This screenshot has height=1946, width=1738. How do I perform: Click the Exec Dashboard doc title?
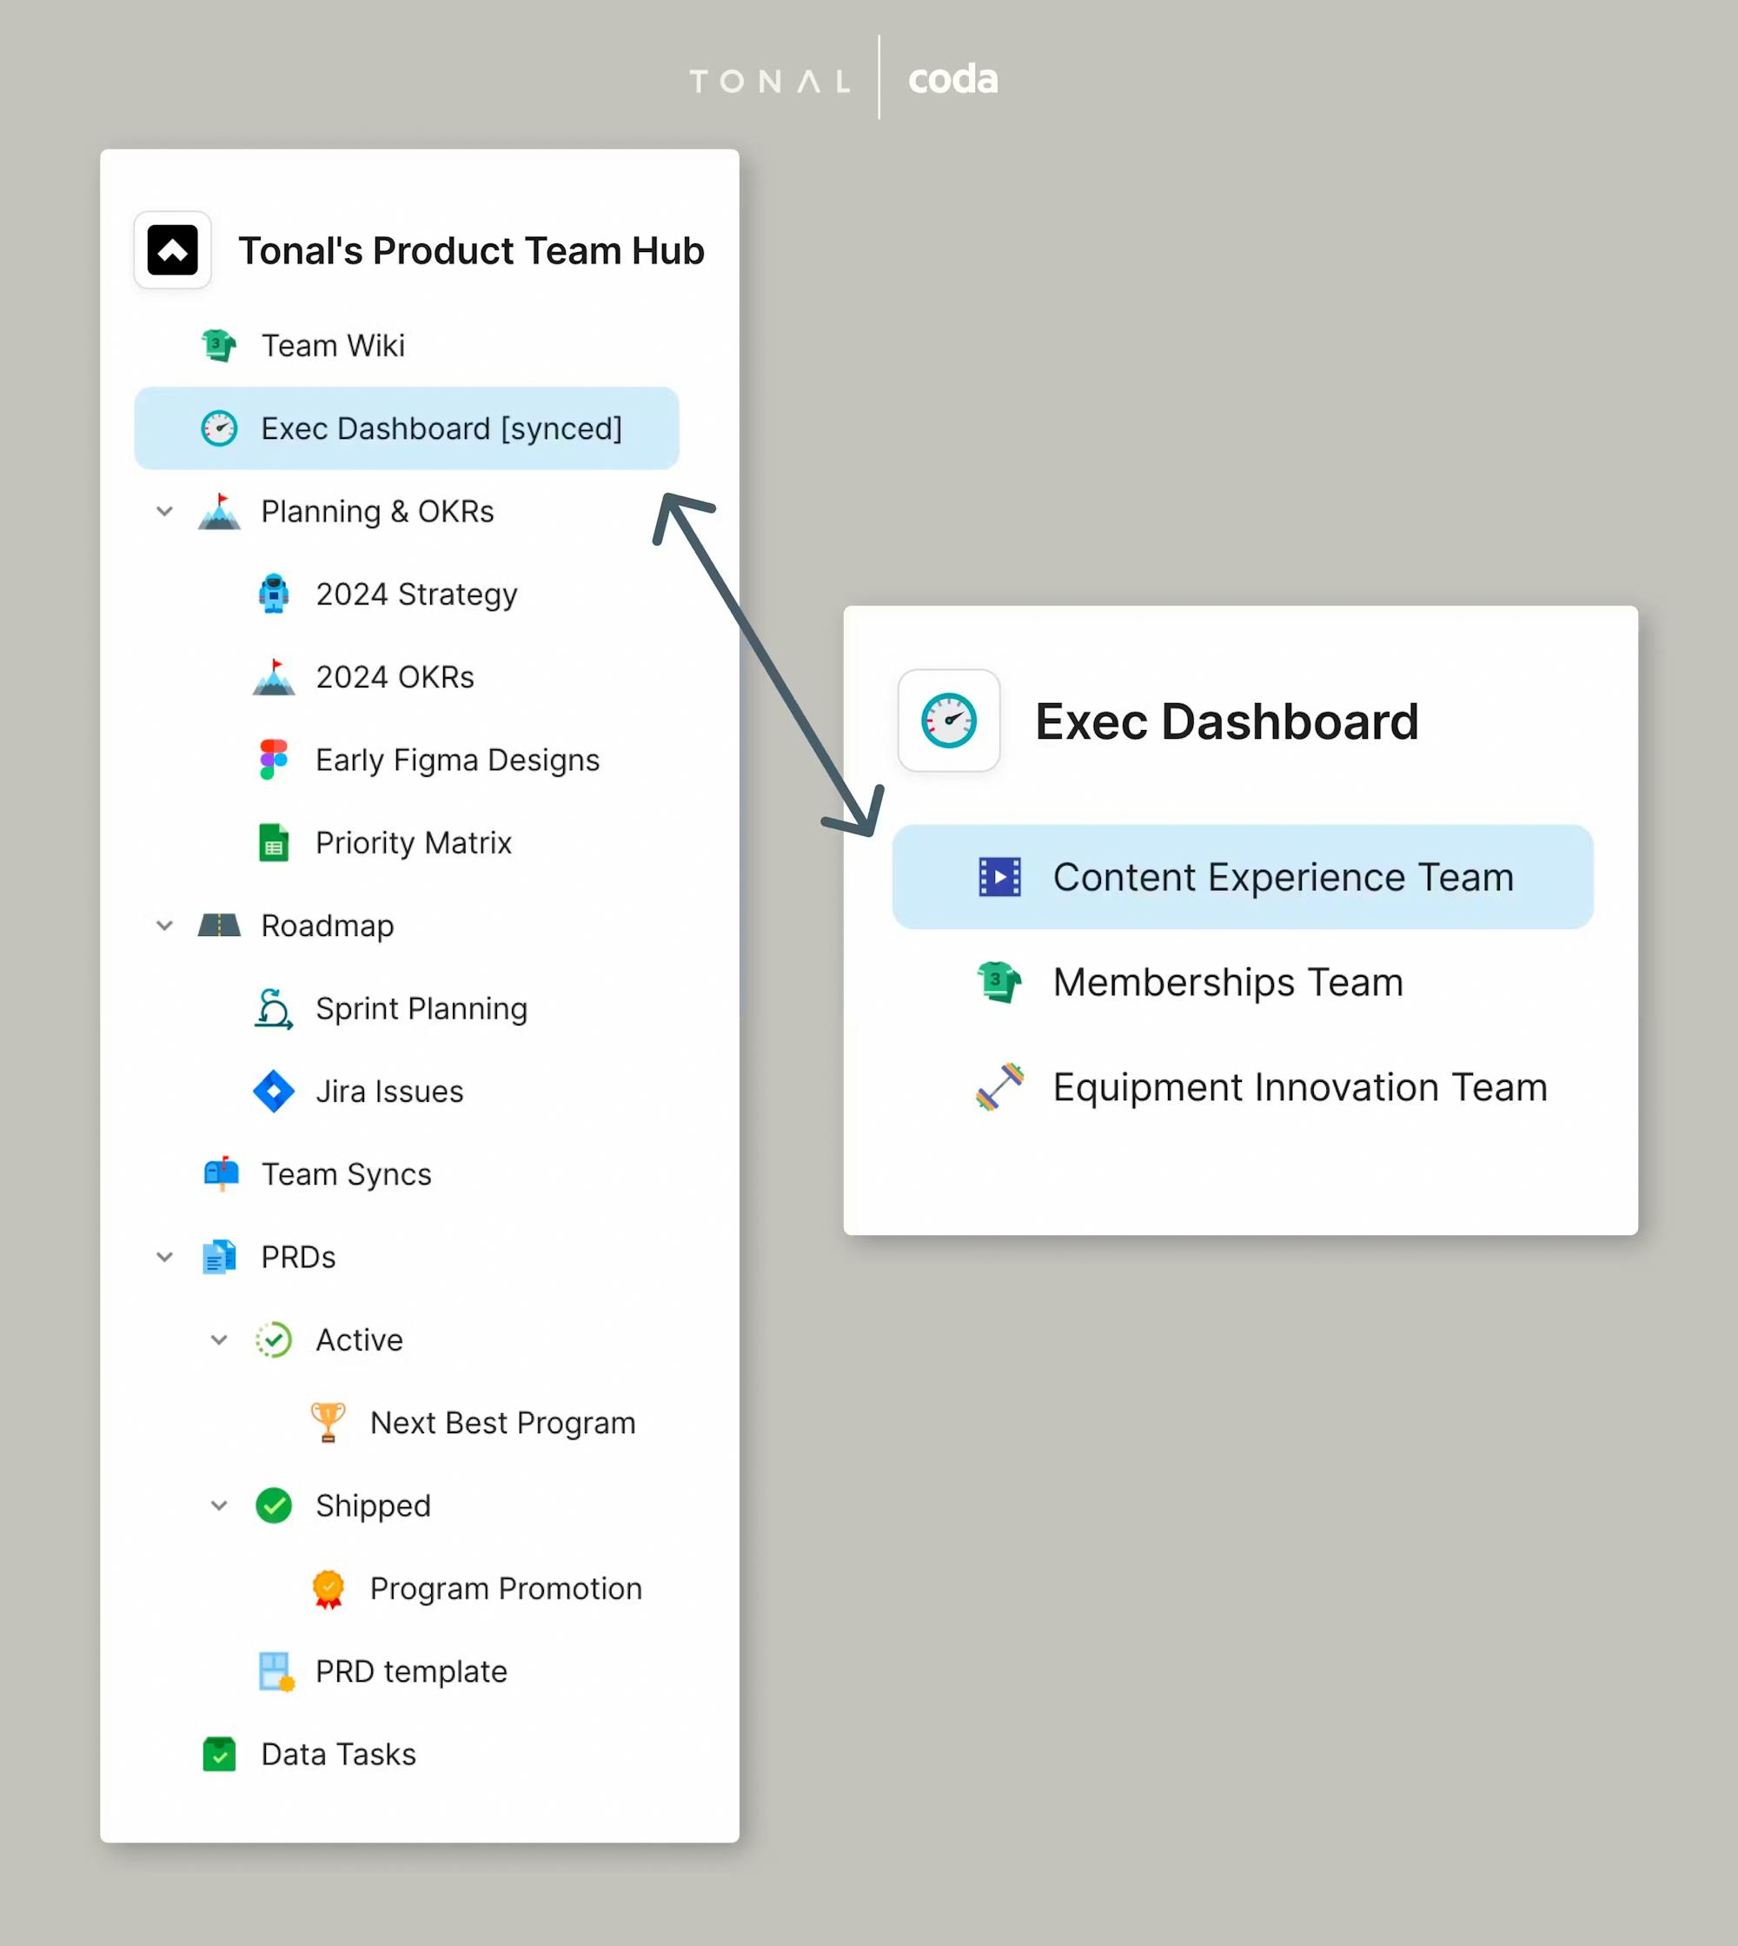pyautogui.click(x=1226, y=721)
